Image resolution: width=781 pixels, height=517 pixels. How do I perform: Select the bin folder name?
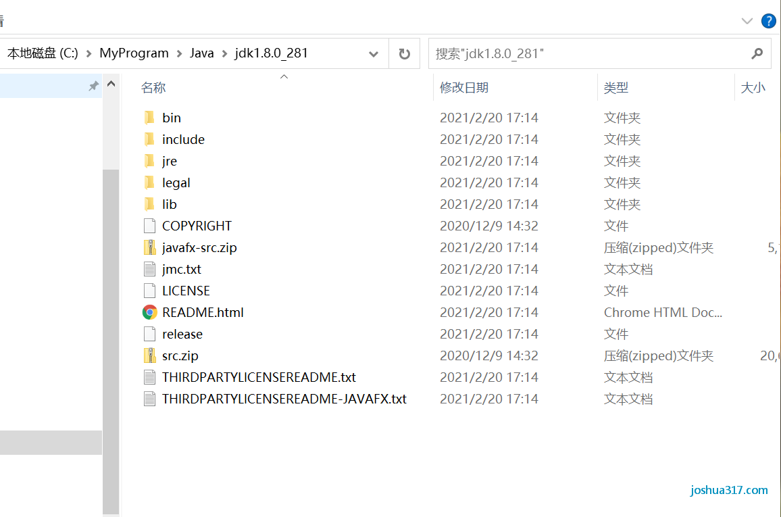172,118
